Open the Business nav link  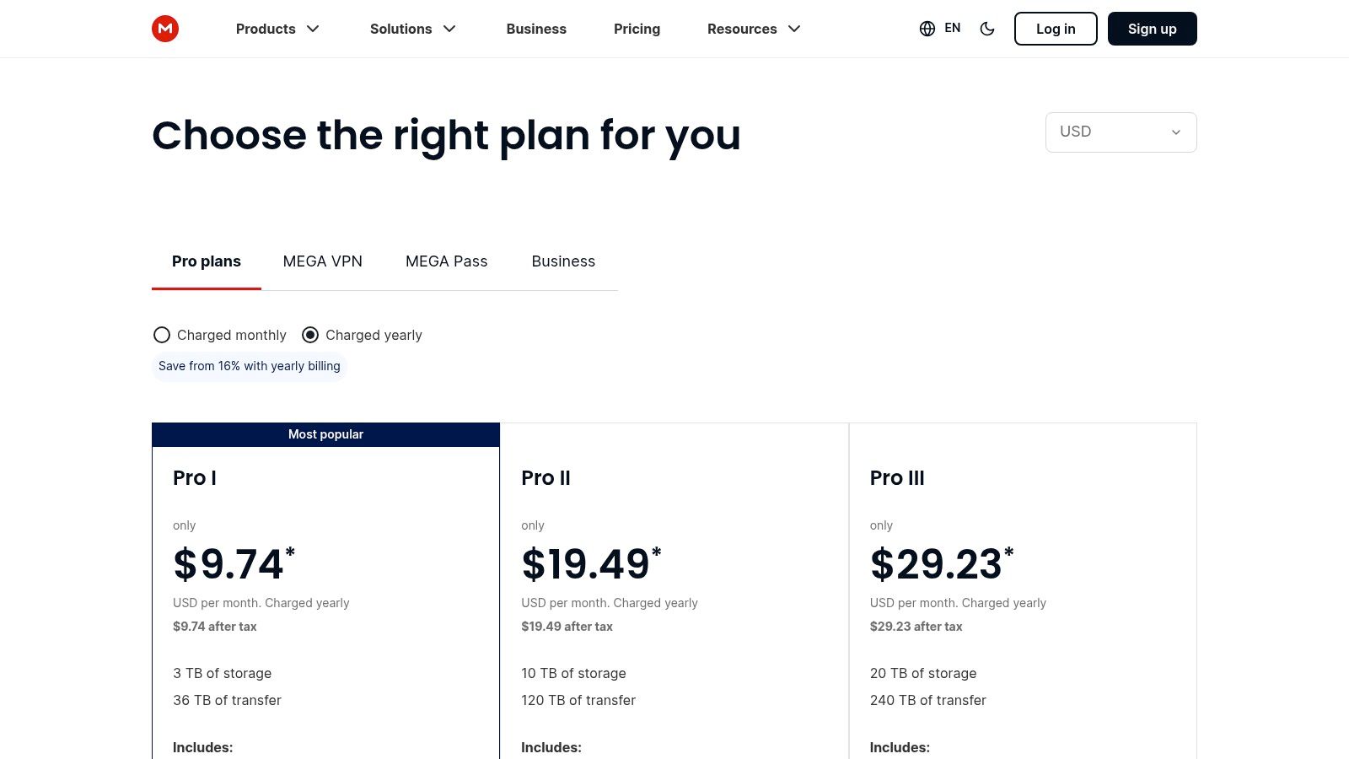[536, 29]
